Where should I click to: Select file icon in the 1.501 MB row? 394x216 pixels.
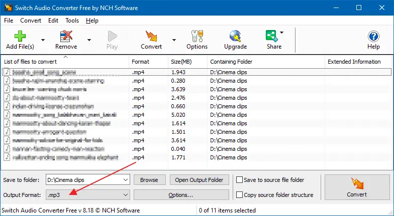pyautogui.click(x=7, y=132)
